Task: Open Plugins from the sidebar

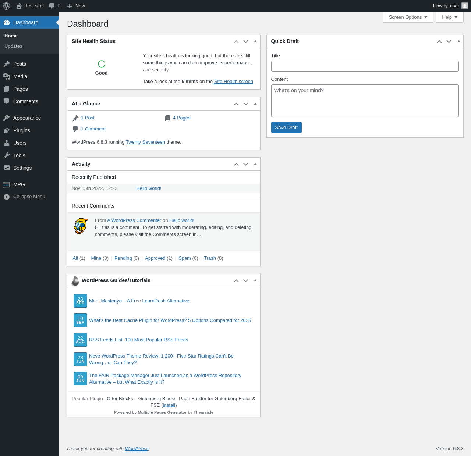Action: point(29,130)
